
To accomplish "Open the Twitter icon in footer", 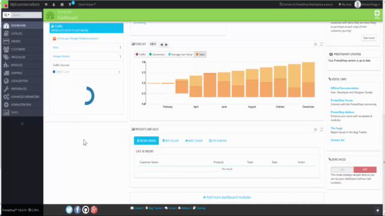I will (x=69, y=209).
